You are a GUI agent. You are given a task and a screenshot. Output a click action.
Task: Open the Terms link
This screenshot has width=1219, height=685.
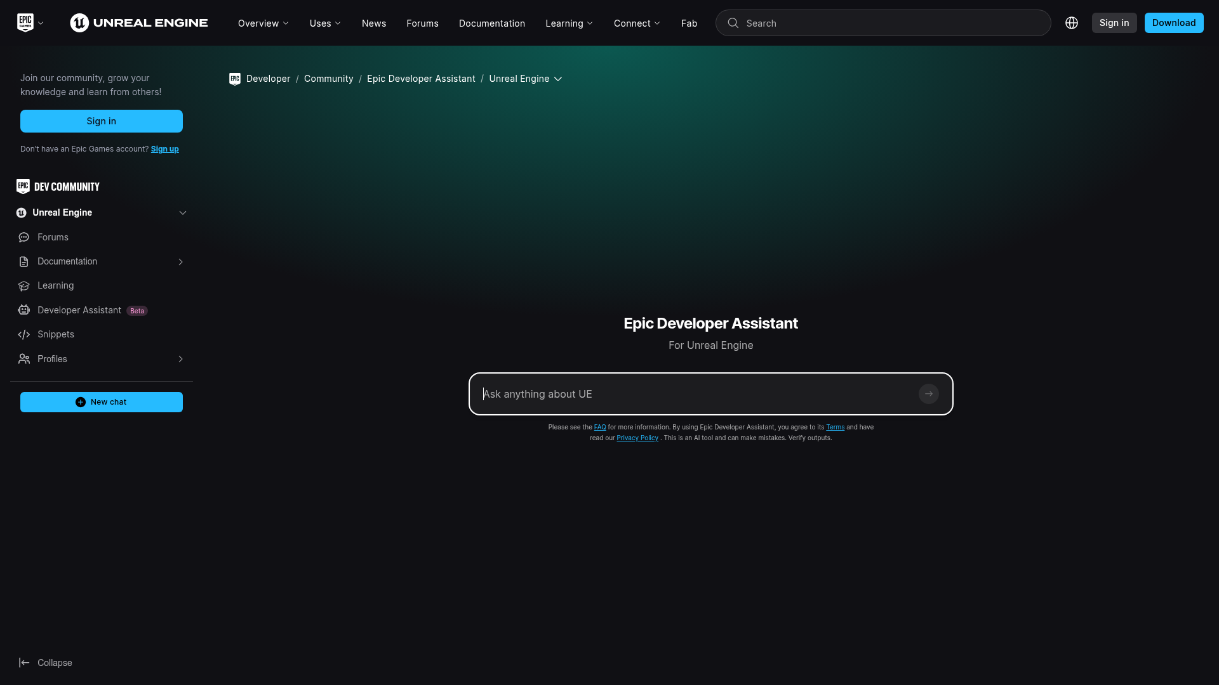click(835, 427)
